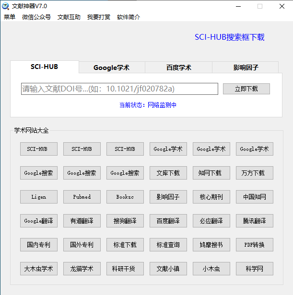Click the second SCI-HUB button in 学术网站大全
This screenshot has height=295, width=293.
click(x=82, y=149)
